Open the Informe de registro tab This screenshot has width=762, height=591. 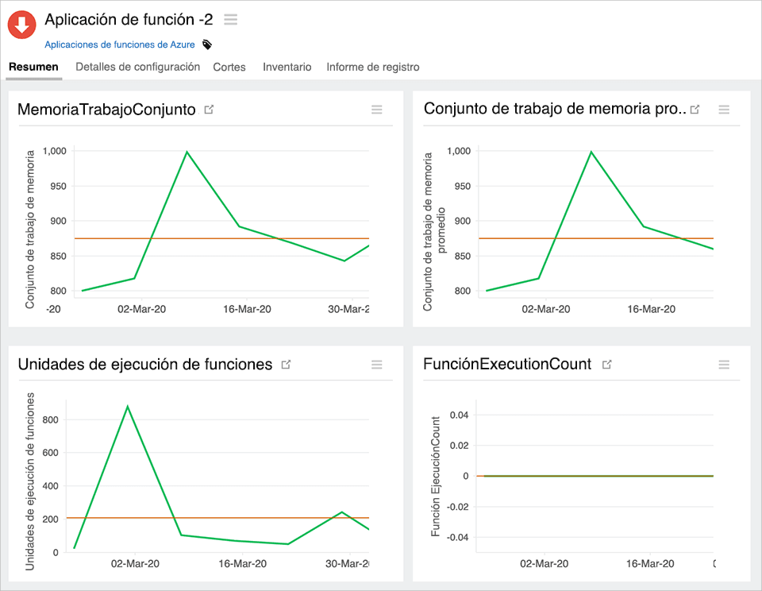coord(372,68)
